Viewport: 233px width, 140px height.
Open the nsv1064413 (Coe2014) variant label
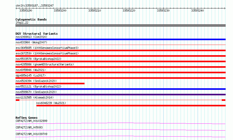(x=31, y=37)
